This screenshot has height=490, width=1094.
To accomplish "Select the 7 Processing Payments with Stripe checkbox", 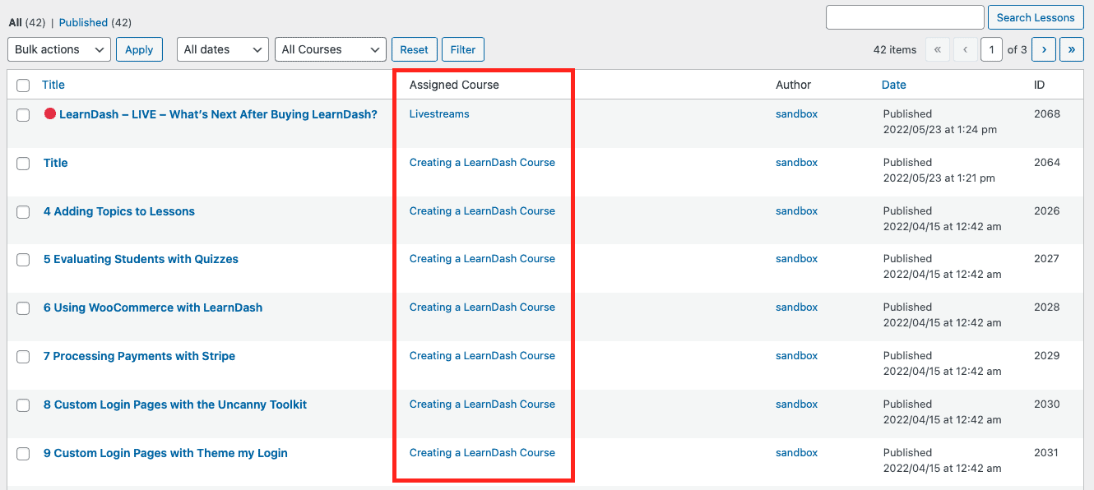I will coord(23,357).
